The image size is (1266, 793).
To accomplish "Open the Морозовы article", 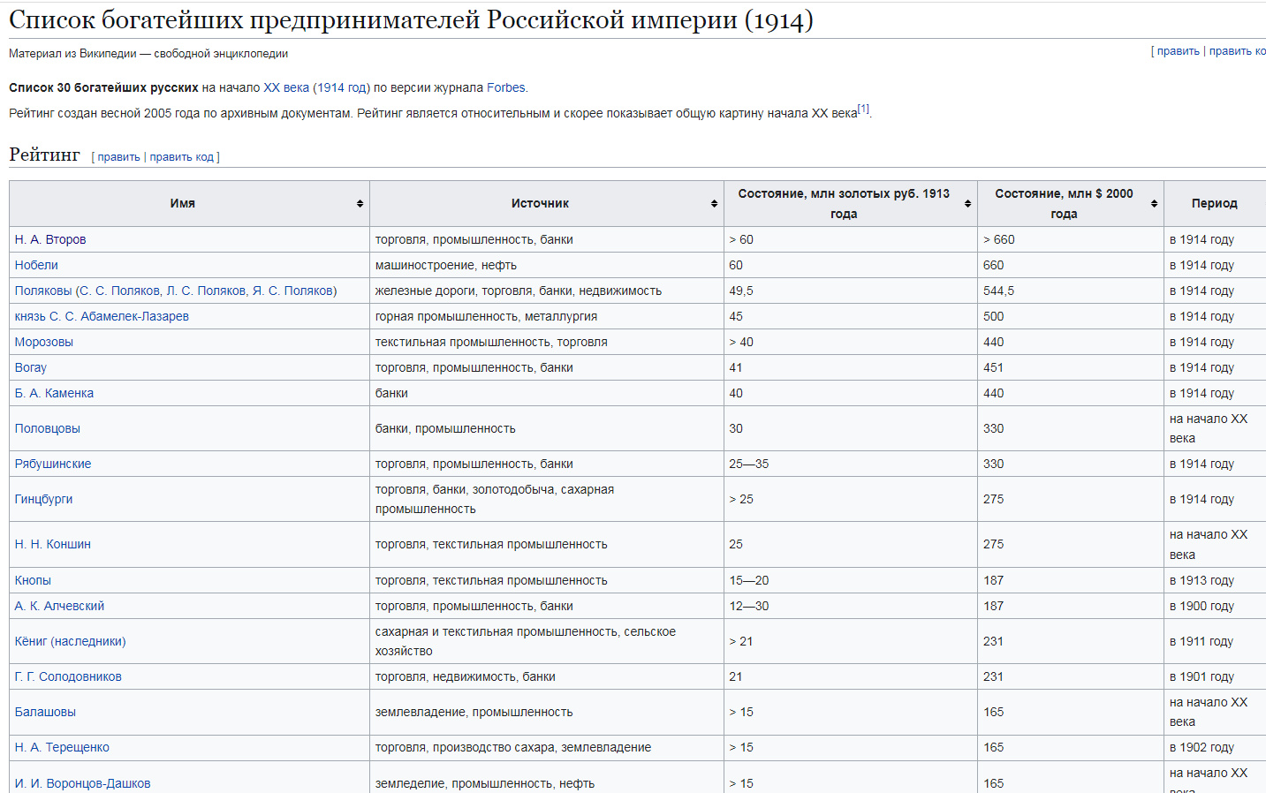I will [x=44, y=342].
